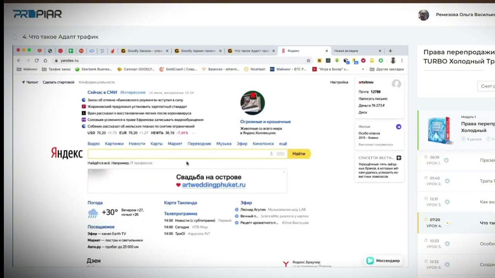The image size is (495, 278).
Task: Open the Кинопоиск service link
Action: click(263, 144)
